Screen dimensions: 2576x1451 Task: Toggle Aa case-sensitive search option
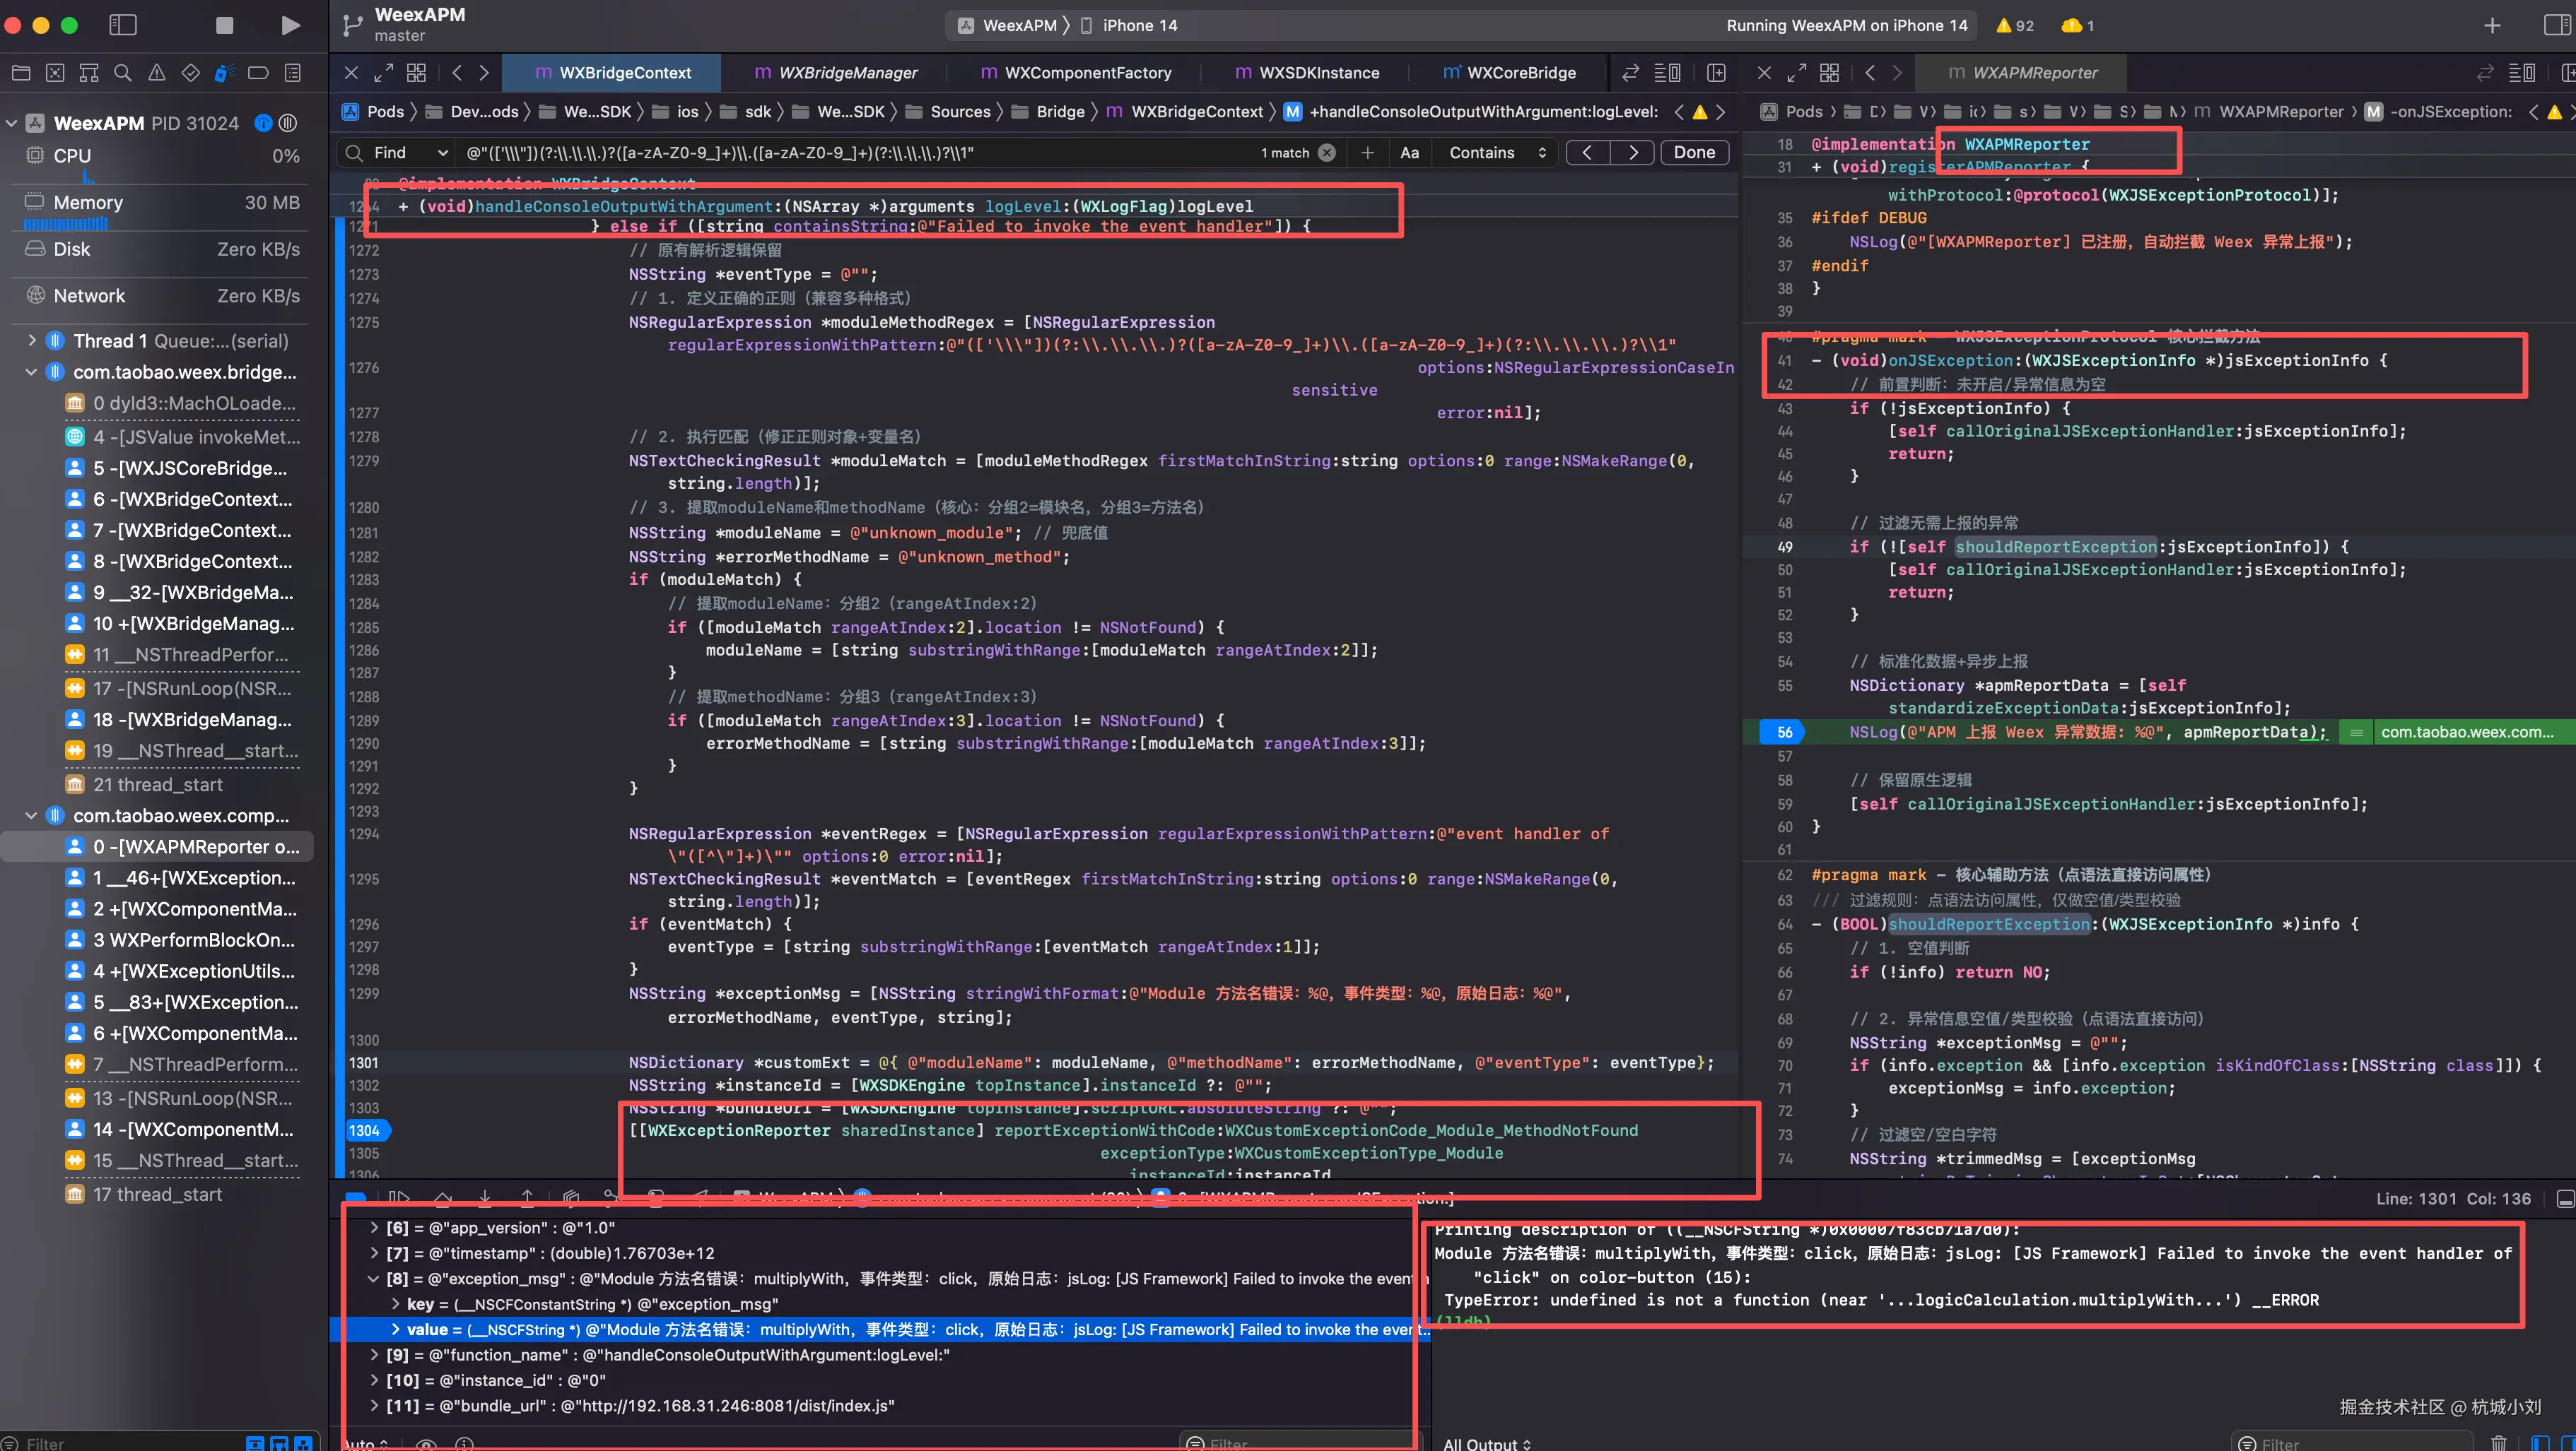1409,153
